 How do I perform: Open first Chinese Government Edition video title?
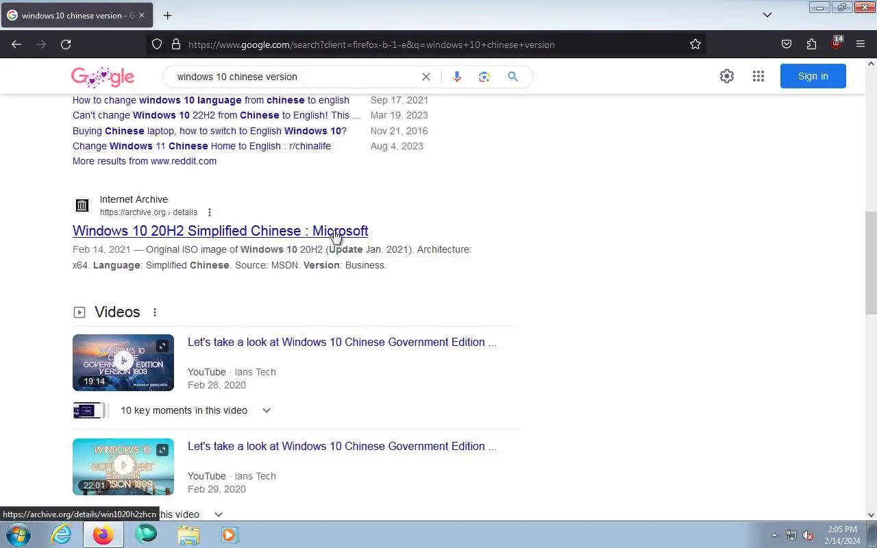[342, 342]
